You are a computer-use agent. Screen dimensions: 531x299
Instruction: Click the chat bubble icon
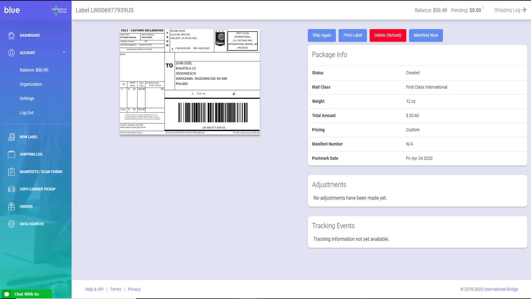pos(7,294)
